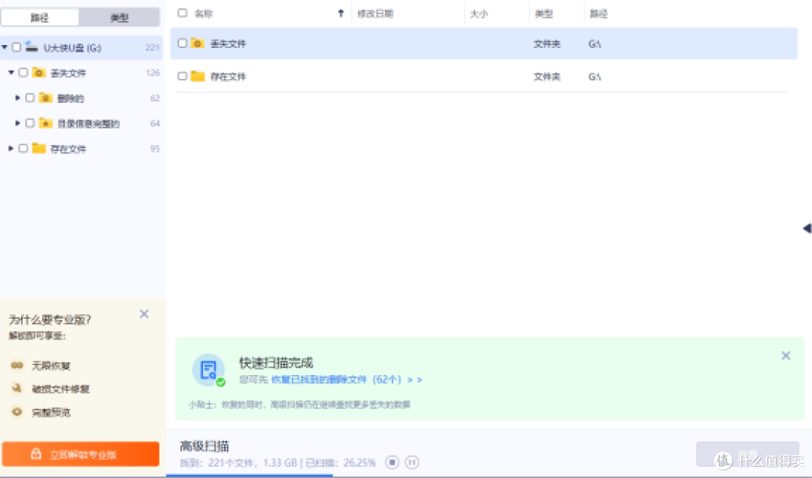Screen dimensions: 812x478
Task: Collapse the 丢失文件 tree node
Action: pyautogui.click(x=11, y=72)
